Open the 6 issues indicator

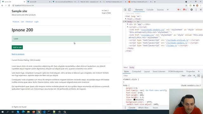click(x=185, y=10)
